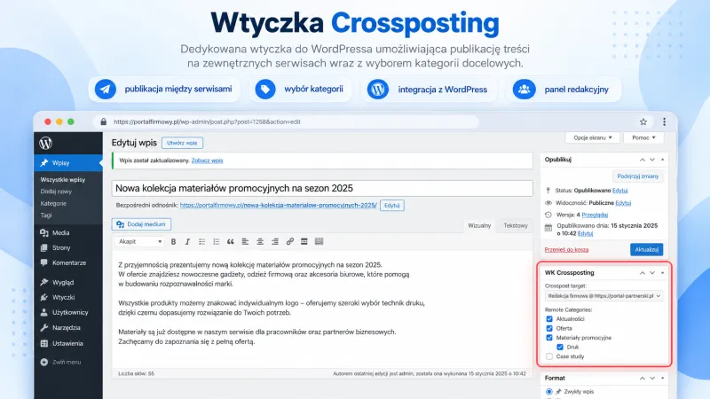The height and width of the screenshot is (399, 710).
Task: Move WK Crossposting panel up
Action: pos(642,273)
